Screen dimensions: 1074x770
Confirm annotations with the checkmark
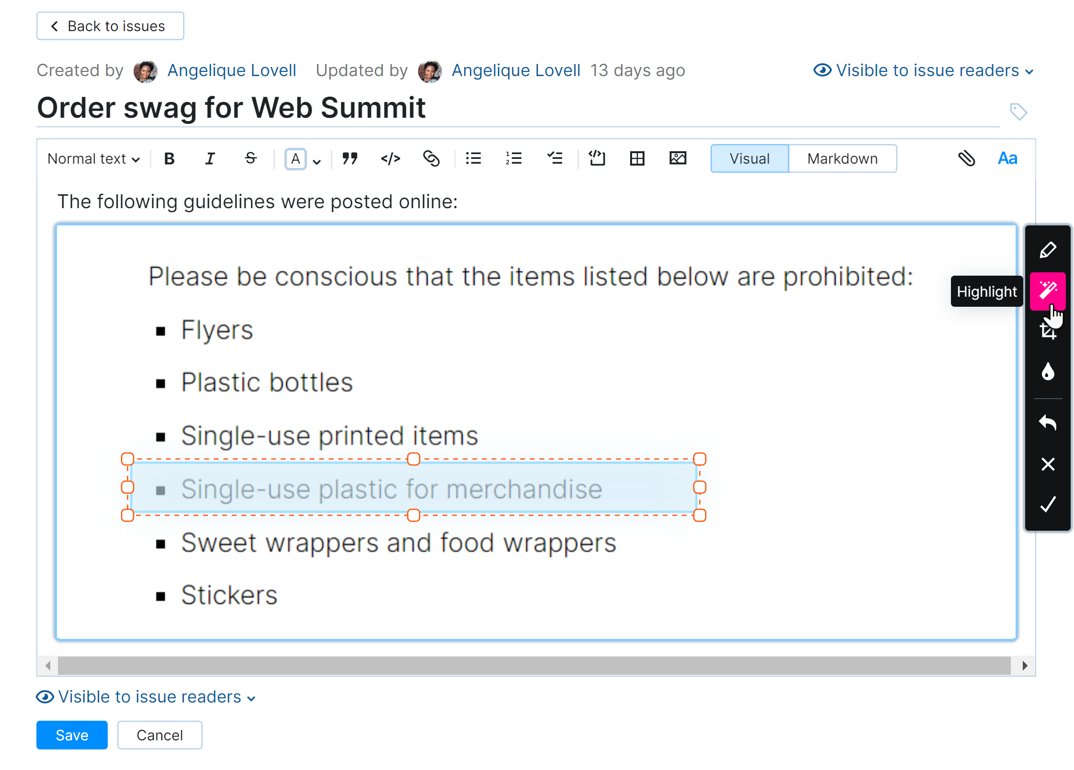point(1048,504)
